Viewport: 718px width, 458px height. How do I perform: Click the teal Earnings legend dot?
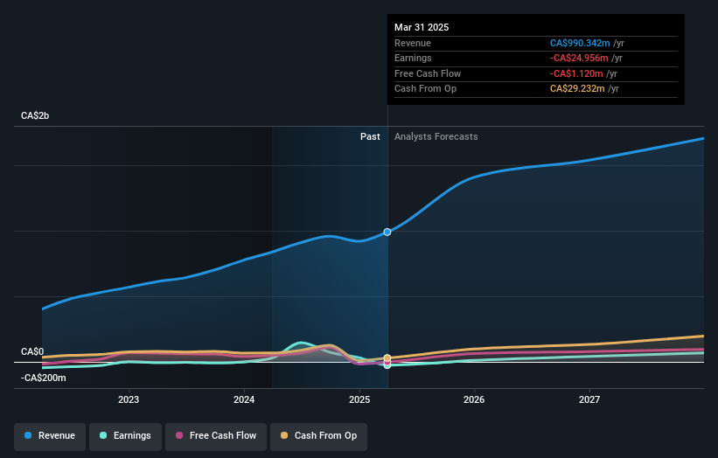click(x=103, y=435)
